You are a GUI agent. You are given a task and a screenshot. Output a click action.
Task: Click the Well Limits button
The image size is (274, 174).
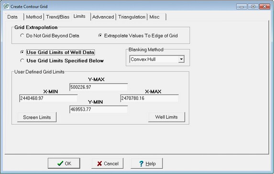click(166, 117)
